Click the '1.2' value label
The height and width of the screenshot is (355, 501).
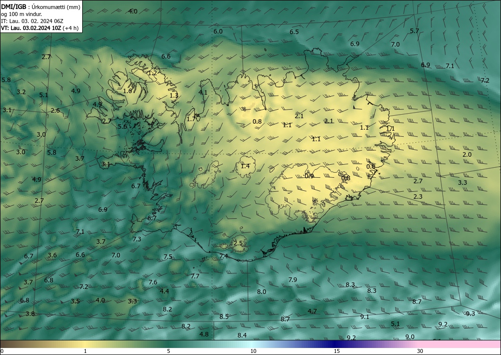tap(152, 73)
